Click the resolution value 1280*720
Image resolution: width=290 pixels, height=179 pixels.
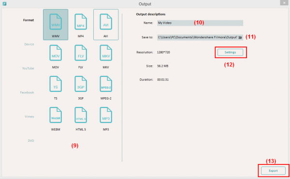pos(163,52)
